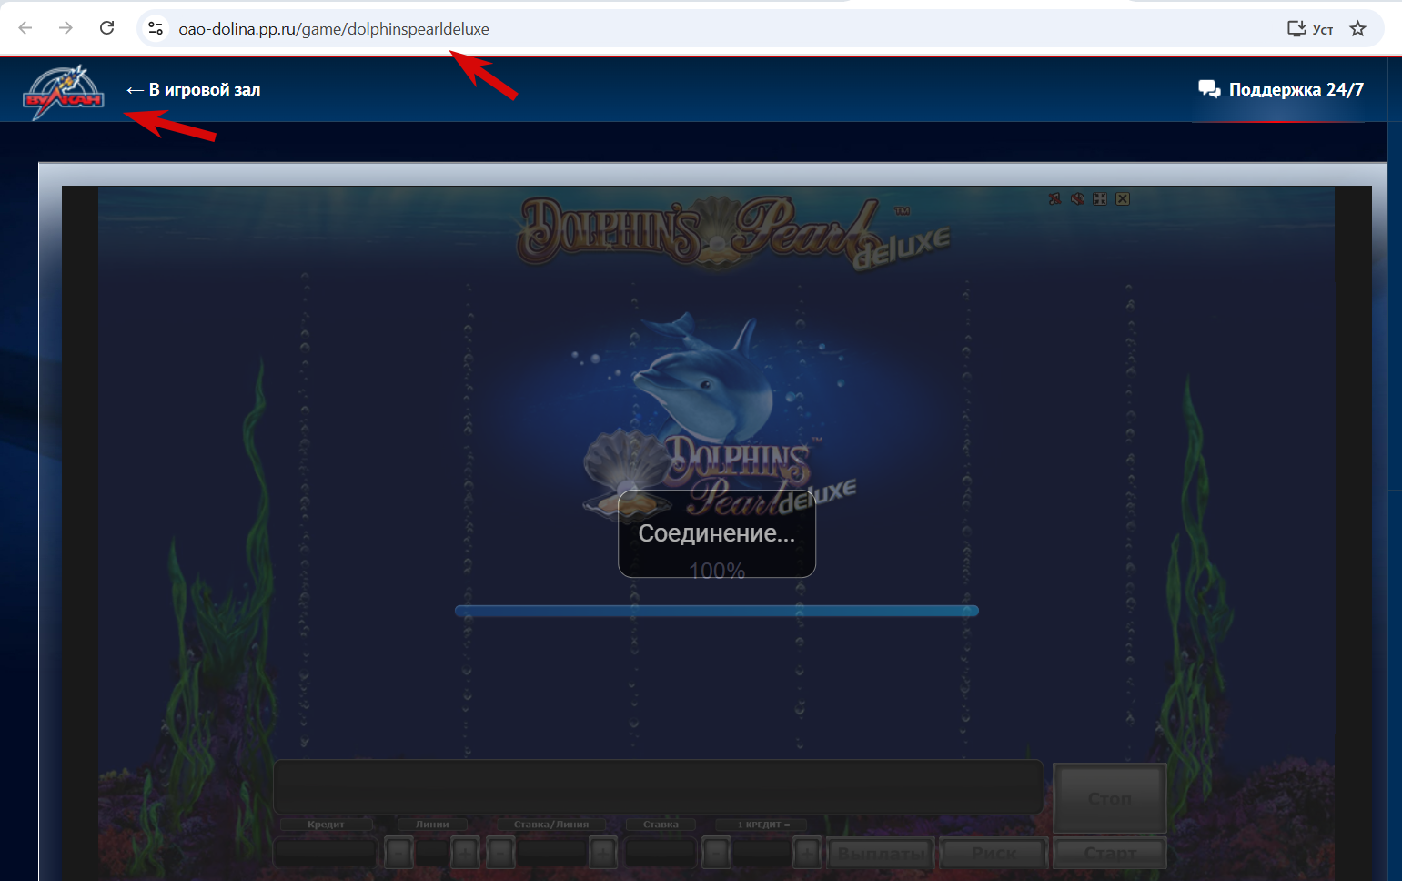Click the Кредит value field
The image size is (1402, 881).
pyautogui.click(x=326, y=854)
